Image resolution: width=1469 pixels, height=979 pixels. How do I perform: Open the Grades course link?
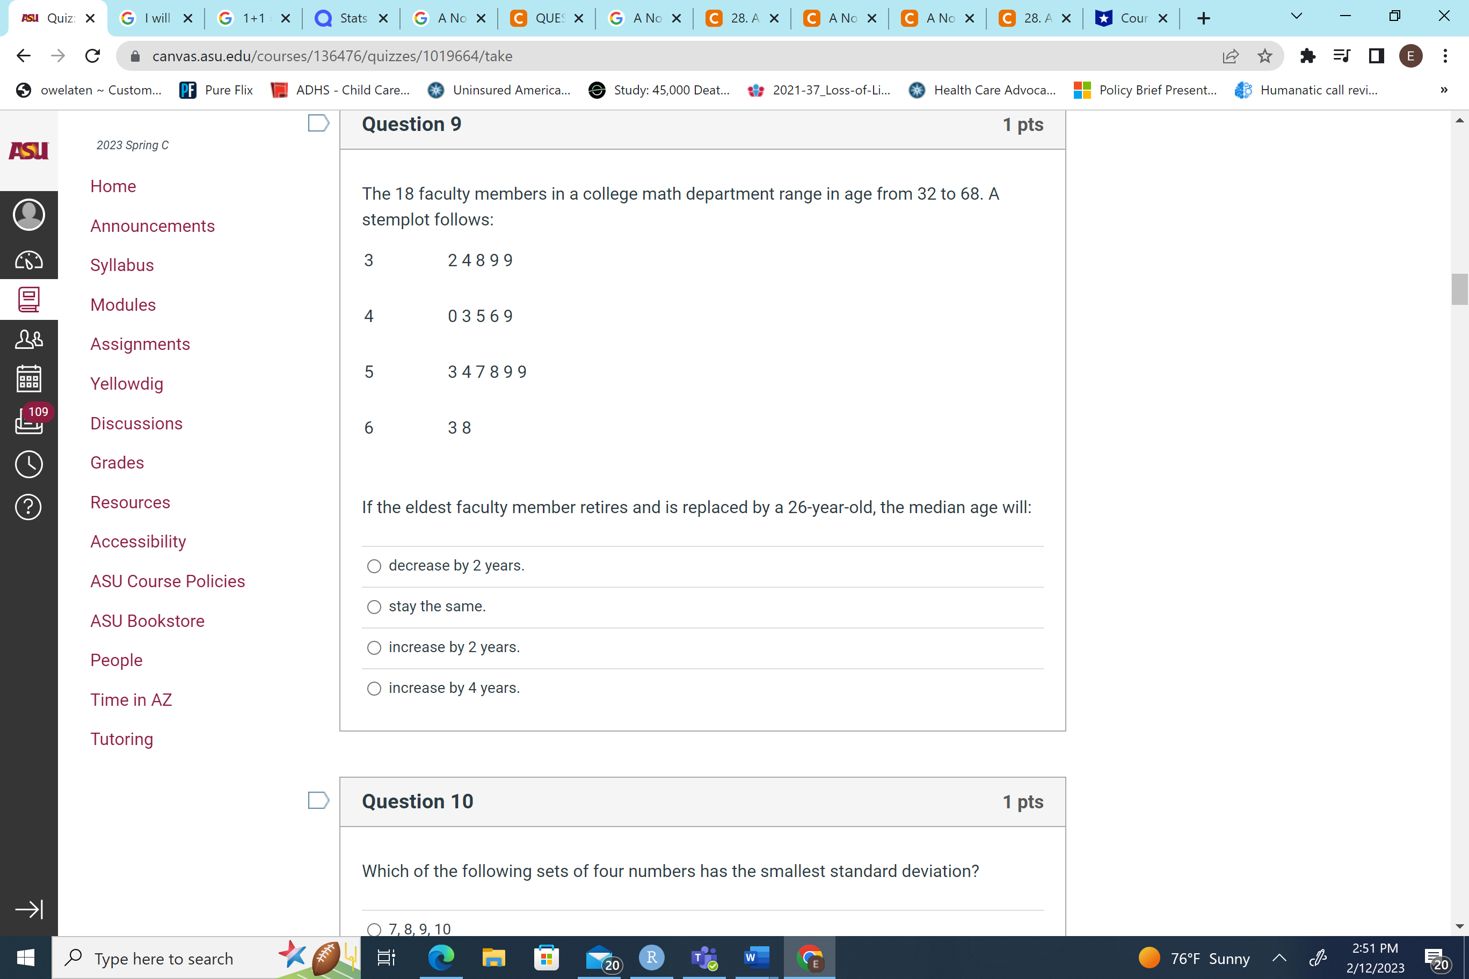click(116, 462)
